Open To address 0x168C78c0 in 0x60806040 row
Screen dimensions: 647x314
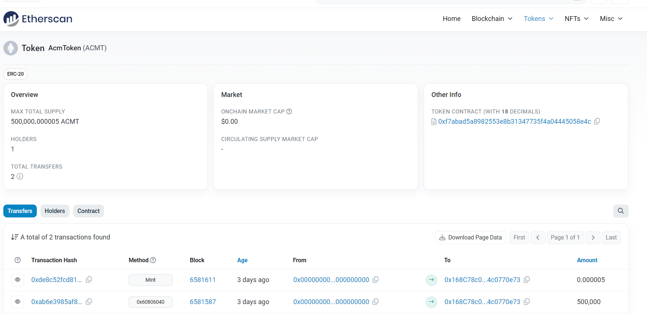coord(482,302)
